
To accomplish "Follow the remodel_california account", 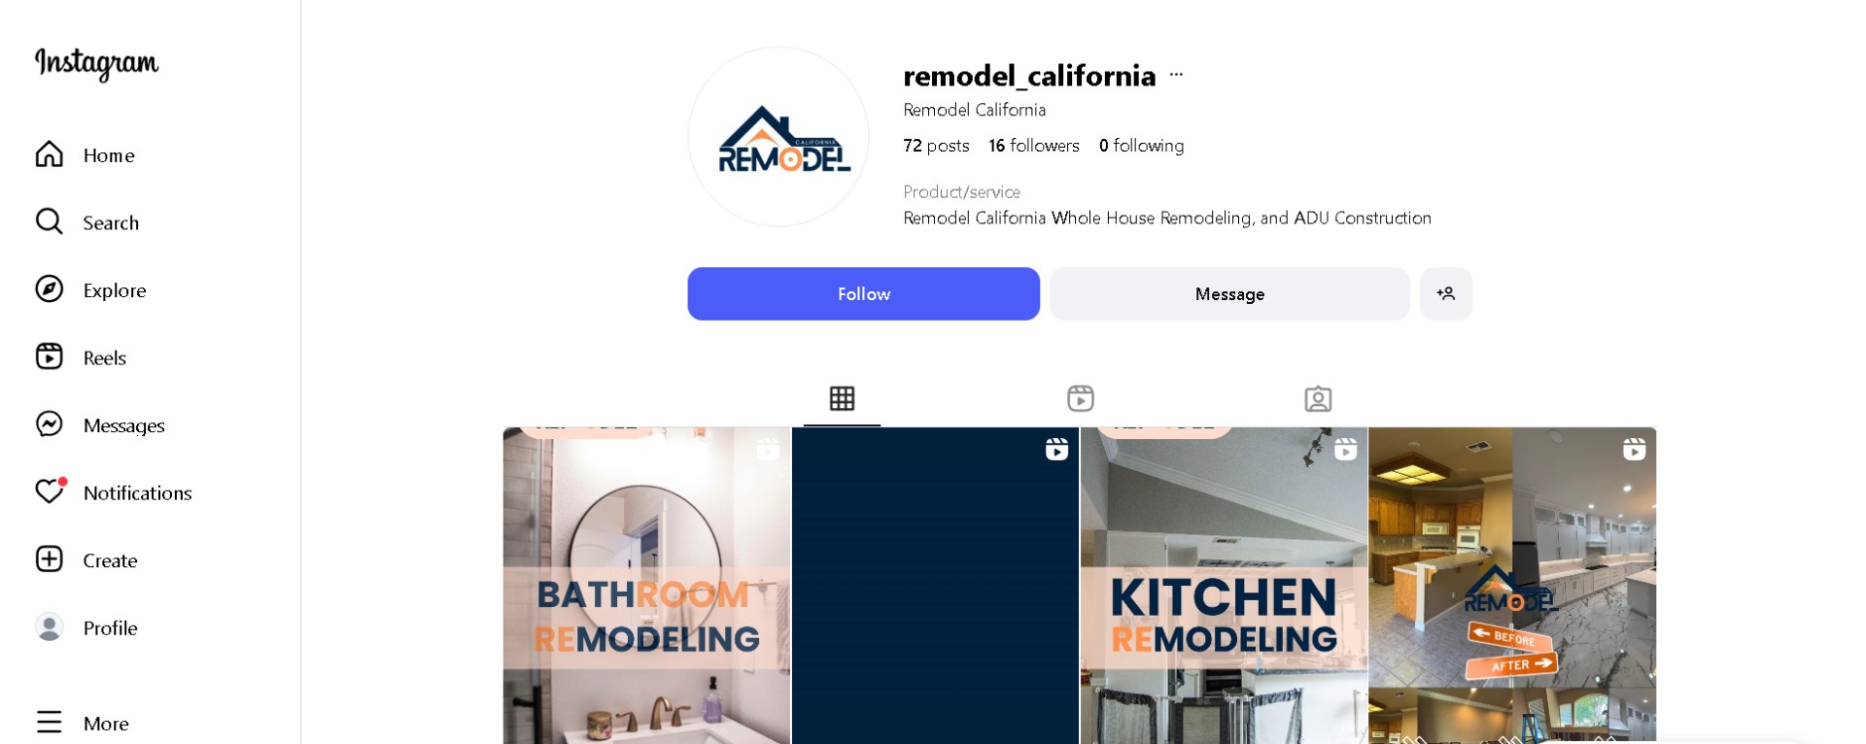I will coord(863,293).
